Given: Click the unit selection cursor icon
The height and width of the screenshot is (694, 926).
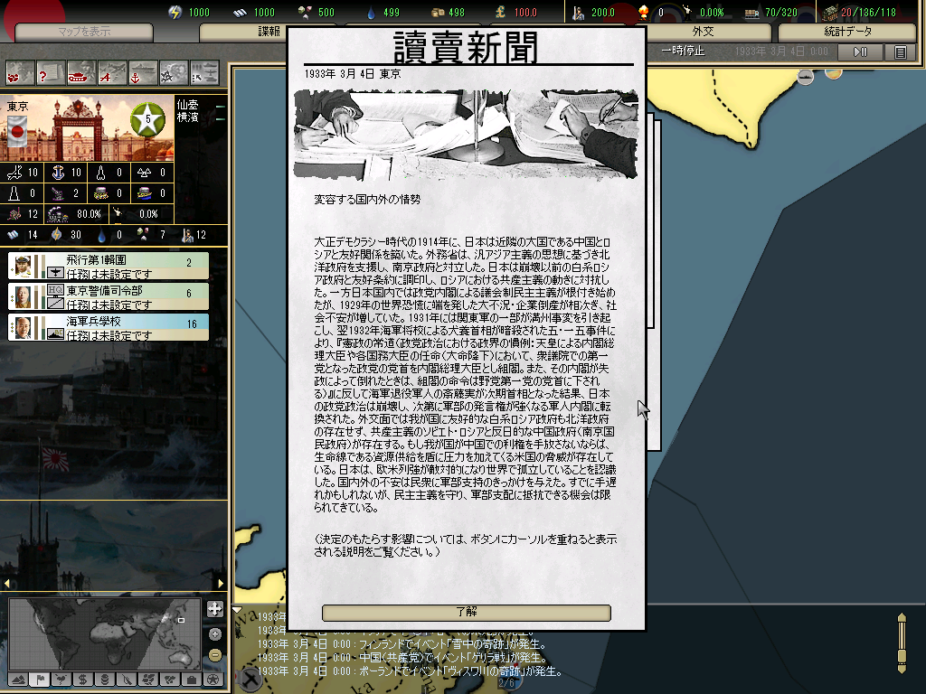Looking at the screenshot, I should (x=203, y=73).
